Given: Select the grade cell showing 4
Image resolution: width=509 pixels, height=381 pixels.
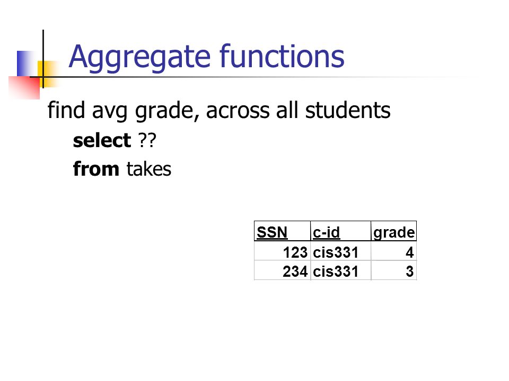Looking at the screenshot, I should click(394, 251).
